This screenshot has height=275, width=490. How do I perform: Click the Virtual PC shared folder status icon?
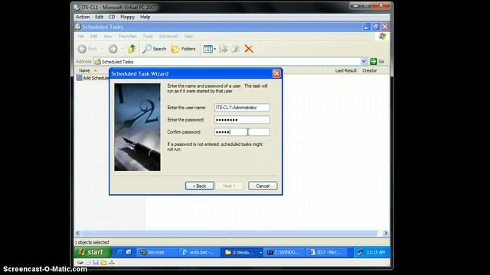click(x=103, y=263)
